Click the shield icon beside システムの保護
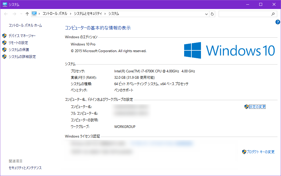Viewport: 281px width, 176px height. click(4, 50)
